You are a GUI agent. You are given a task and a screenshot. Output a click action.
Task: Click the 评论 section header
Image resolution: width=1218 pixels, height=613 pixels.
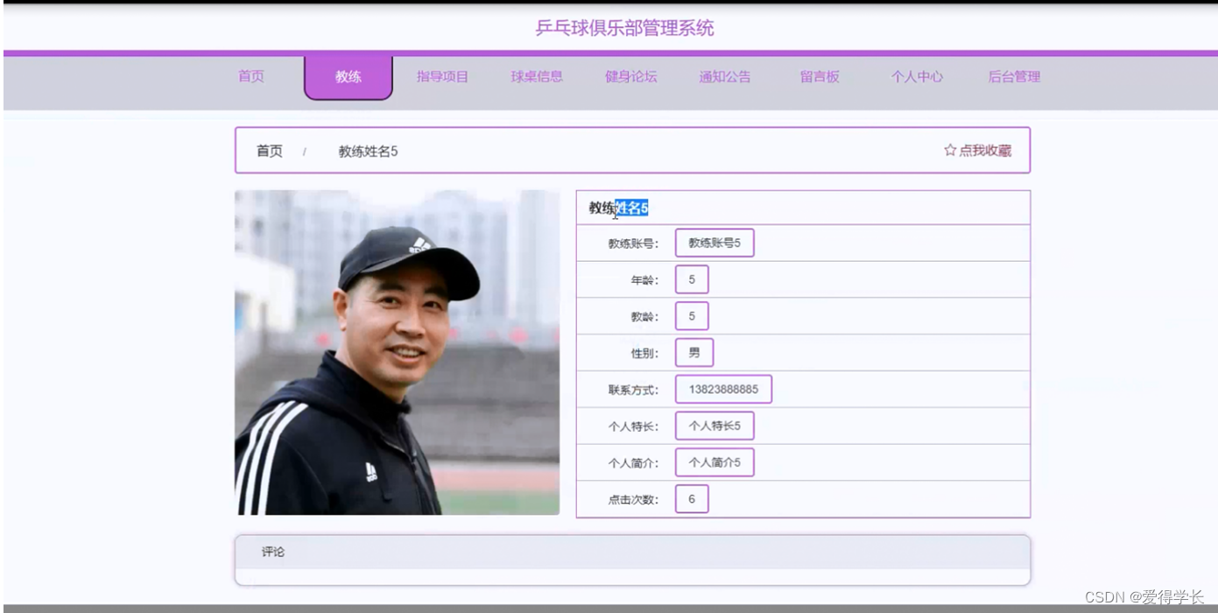pyautogui.click(x=632, y=553)
